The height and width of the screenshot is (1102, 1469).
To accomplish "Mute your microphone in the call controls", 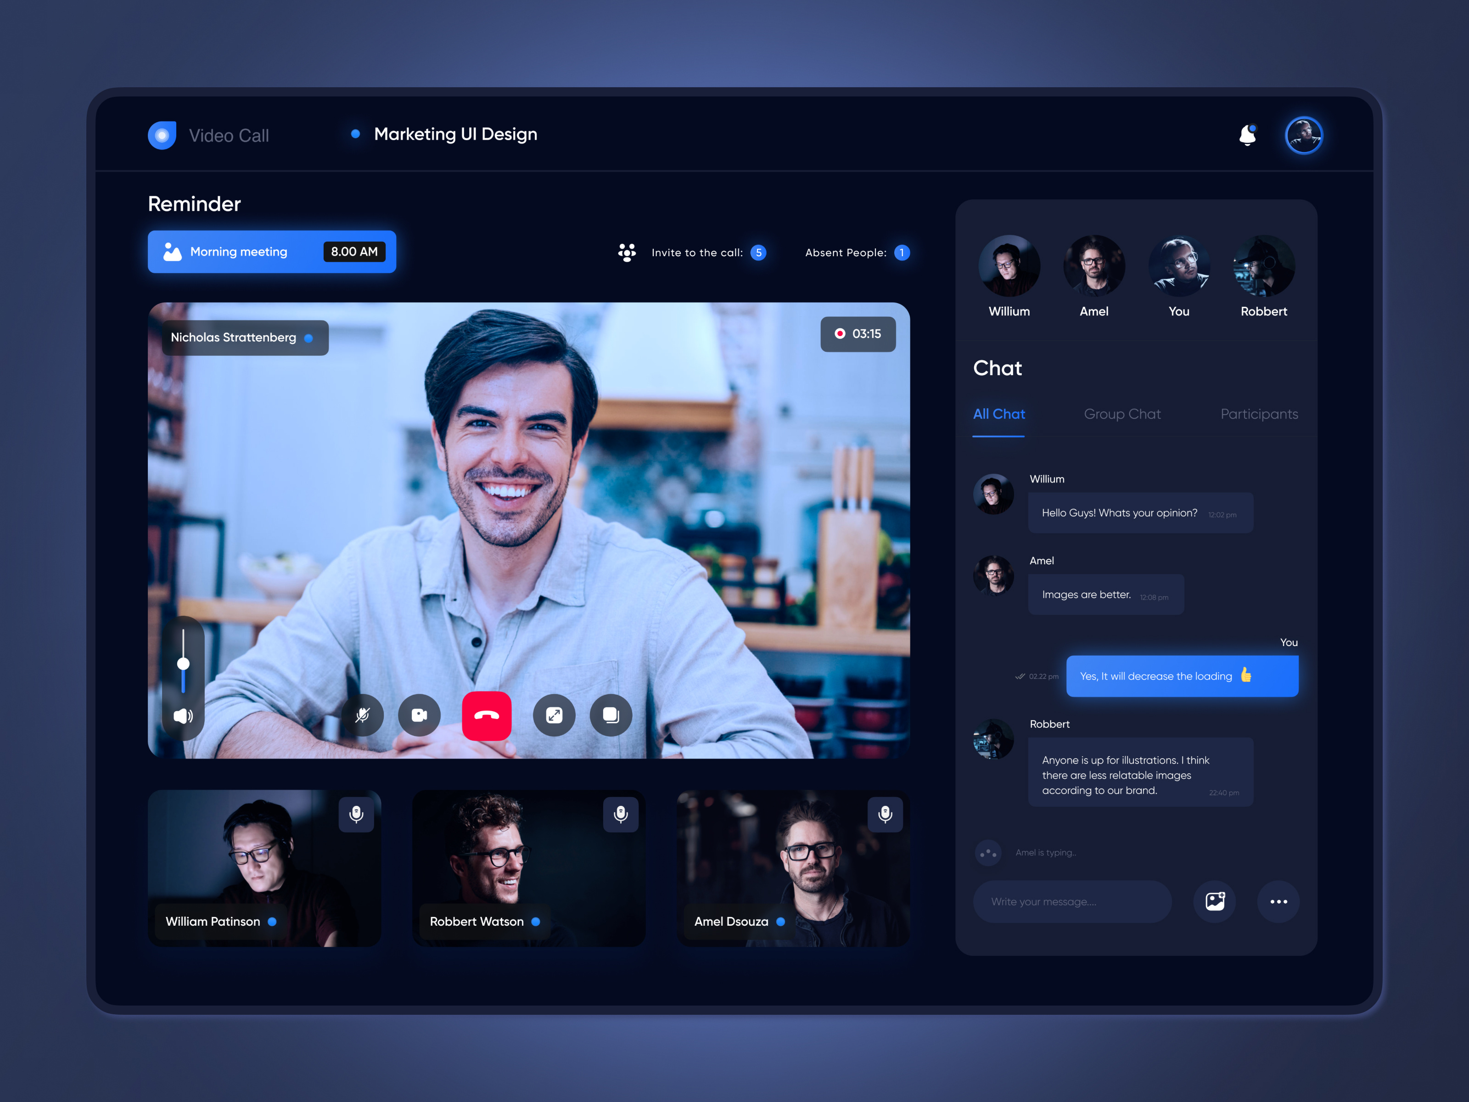I will pyautogui.click(x=363, y=715).
